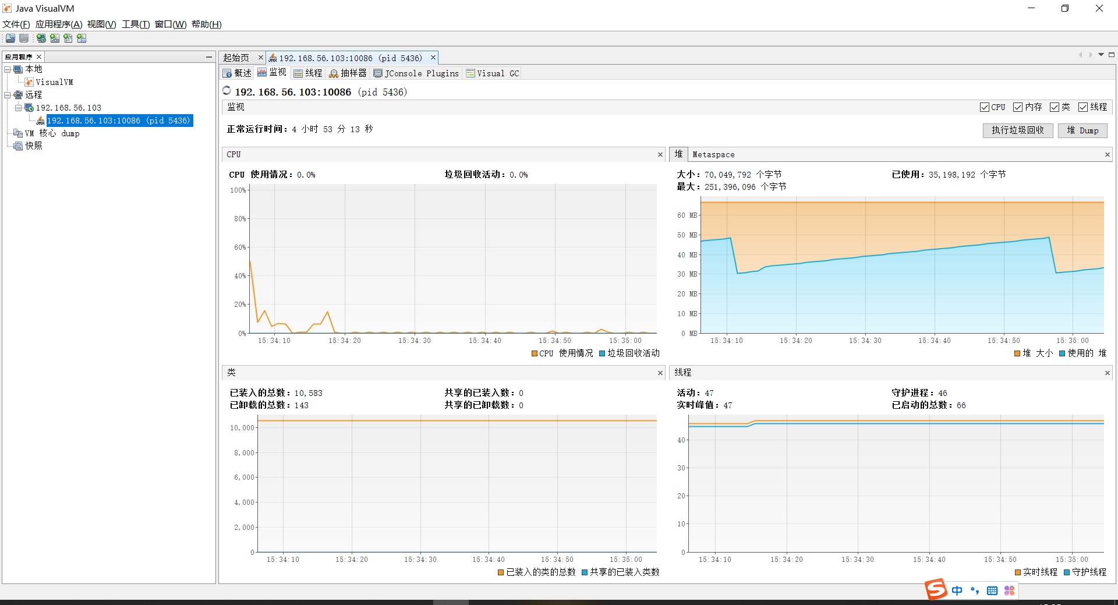
Task: Click the 快照 snapshots icon
Action: [x=18, y=146]
